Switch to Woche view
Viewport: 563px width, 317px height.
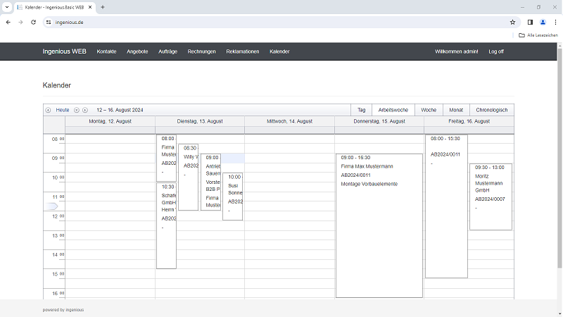pos(429,110)
